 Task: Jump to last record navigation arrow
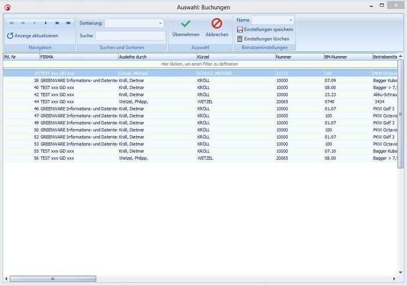coord(68,23)
